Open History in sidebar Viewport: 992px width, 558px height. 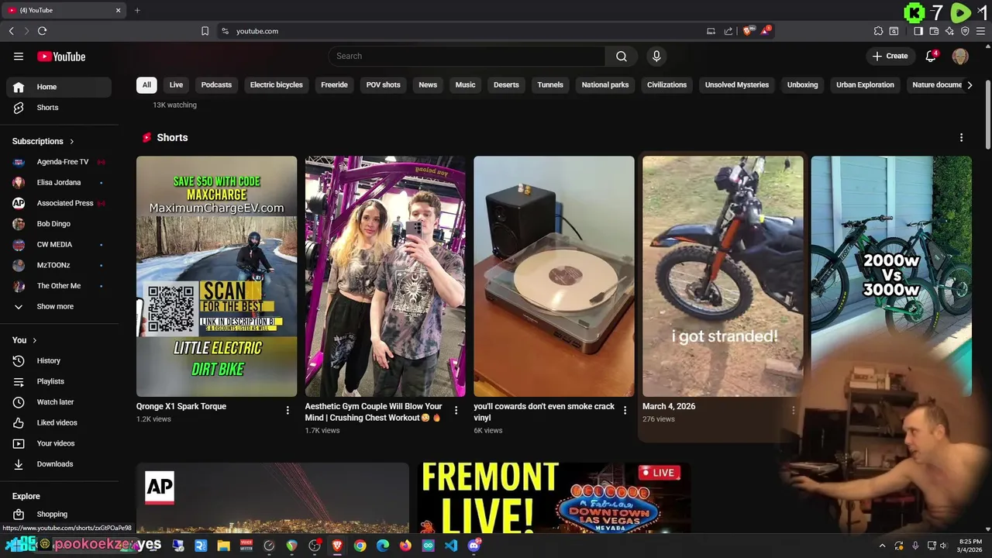pos(59,360)
